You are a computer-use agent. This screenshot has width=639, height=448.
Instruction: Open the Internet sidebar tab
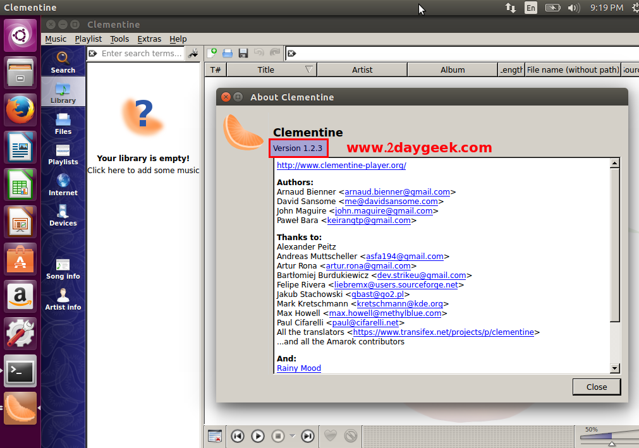pos(63,185)
